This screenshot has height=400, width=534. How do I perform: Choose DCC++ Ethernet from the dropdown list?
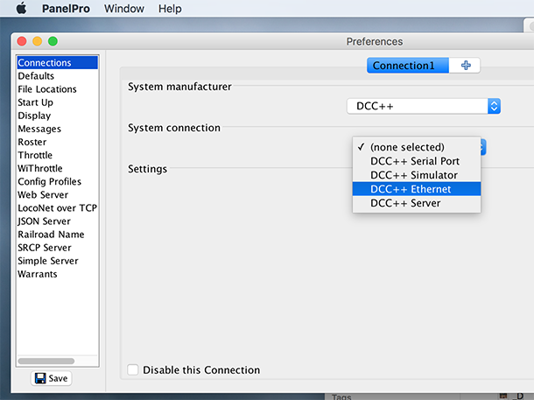[x=417, y=189]
